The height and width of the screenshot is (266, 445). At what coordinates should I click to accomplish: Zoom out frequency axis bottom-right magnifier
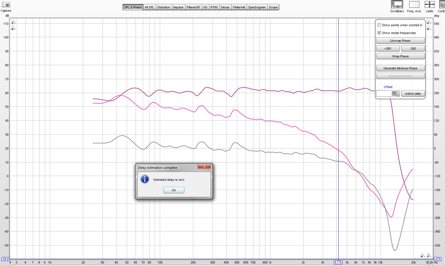(x=423, y=255)
